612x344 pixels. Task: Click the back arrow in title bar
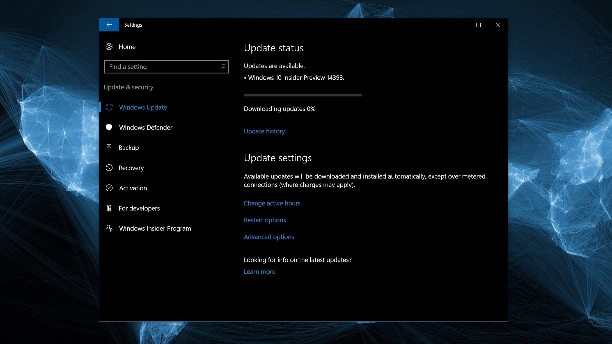[109, 25]
